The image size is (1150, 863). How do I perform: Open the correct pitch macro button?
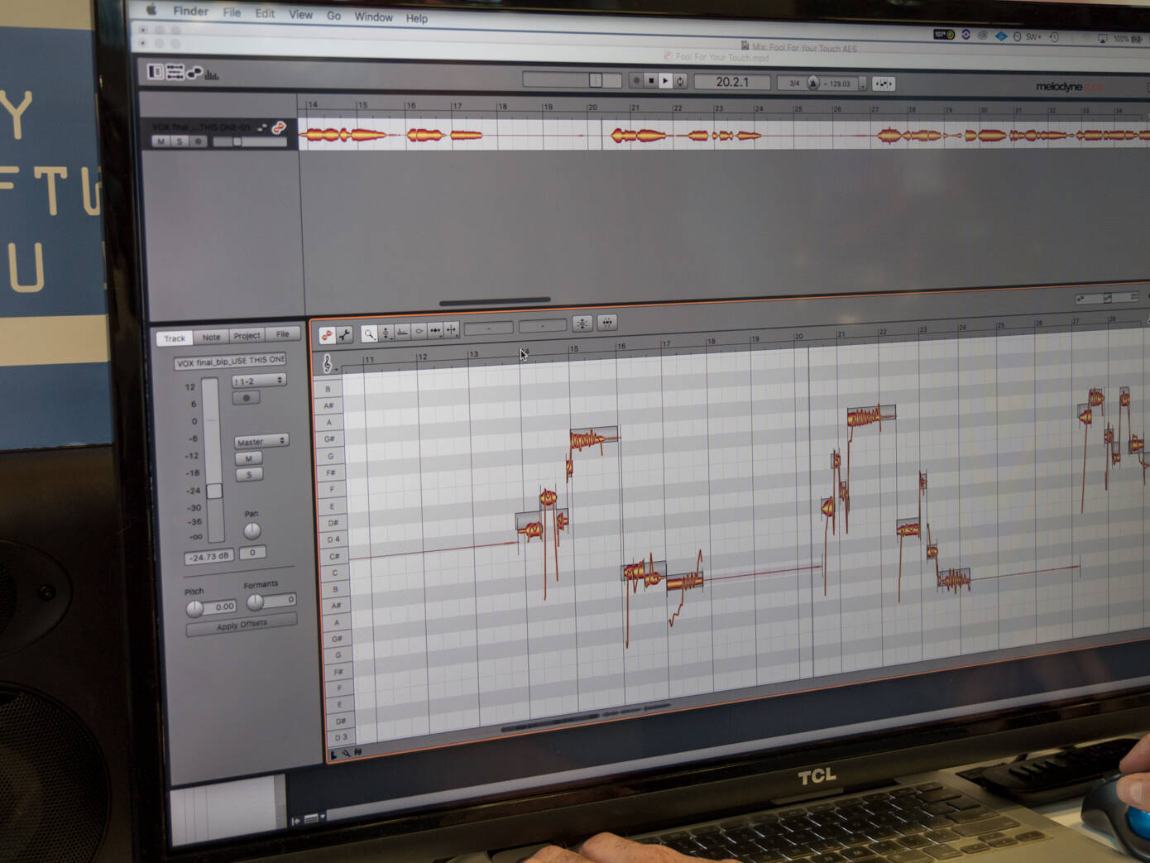(x=582, y=324)
